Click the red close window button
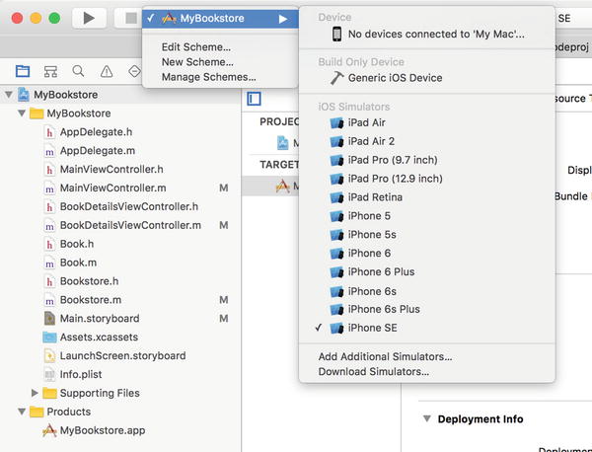Screen dimensions: 592x452 pos(17,18)
